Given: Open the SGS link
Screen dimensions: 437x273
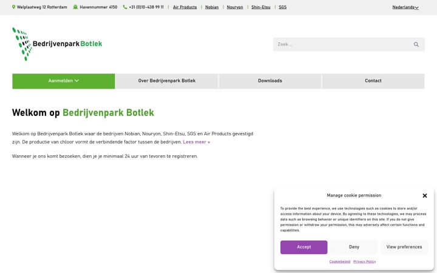Looking at the screenshot, I should pos(283,7).
